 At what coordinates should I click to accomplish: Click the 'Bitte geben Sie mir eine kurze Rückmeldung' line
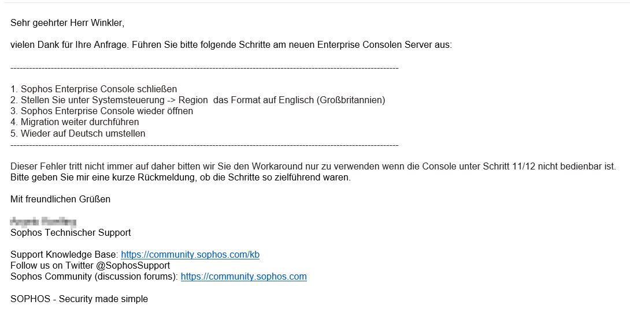tap(180, 178)
